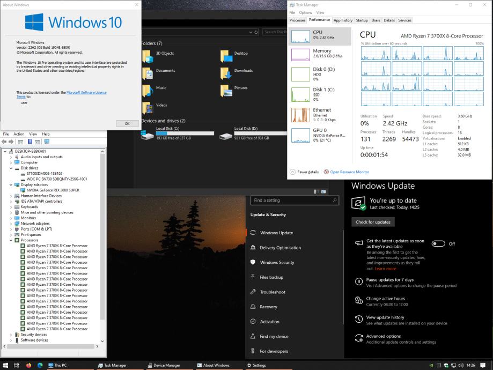
Task: Select Windows Security in Settings sidebar
Action: click(277, 262)
